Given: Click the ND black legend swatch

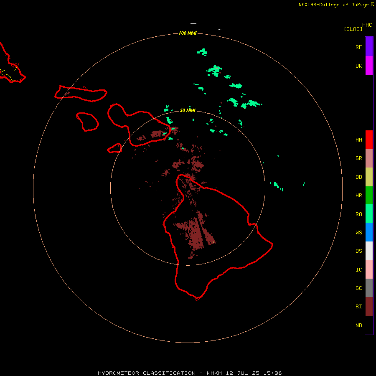Looking at the screenshot, I should 369,325.
